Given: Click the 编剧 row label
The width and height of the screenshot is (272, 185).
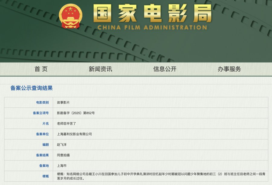Looking at the screenshot, I should [x=46, y=145].
